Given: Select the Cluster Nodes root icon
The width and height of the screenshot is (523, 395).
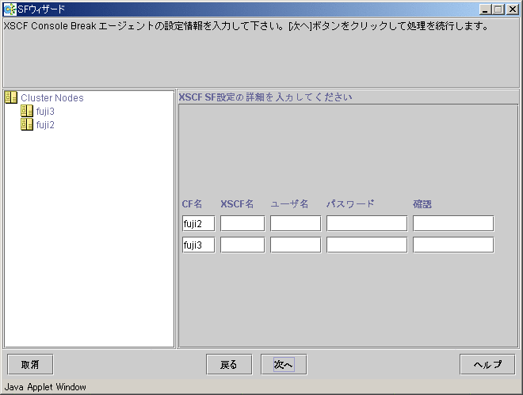Looking at the screenshot, I should [x=11, y=97].
